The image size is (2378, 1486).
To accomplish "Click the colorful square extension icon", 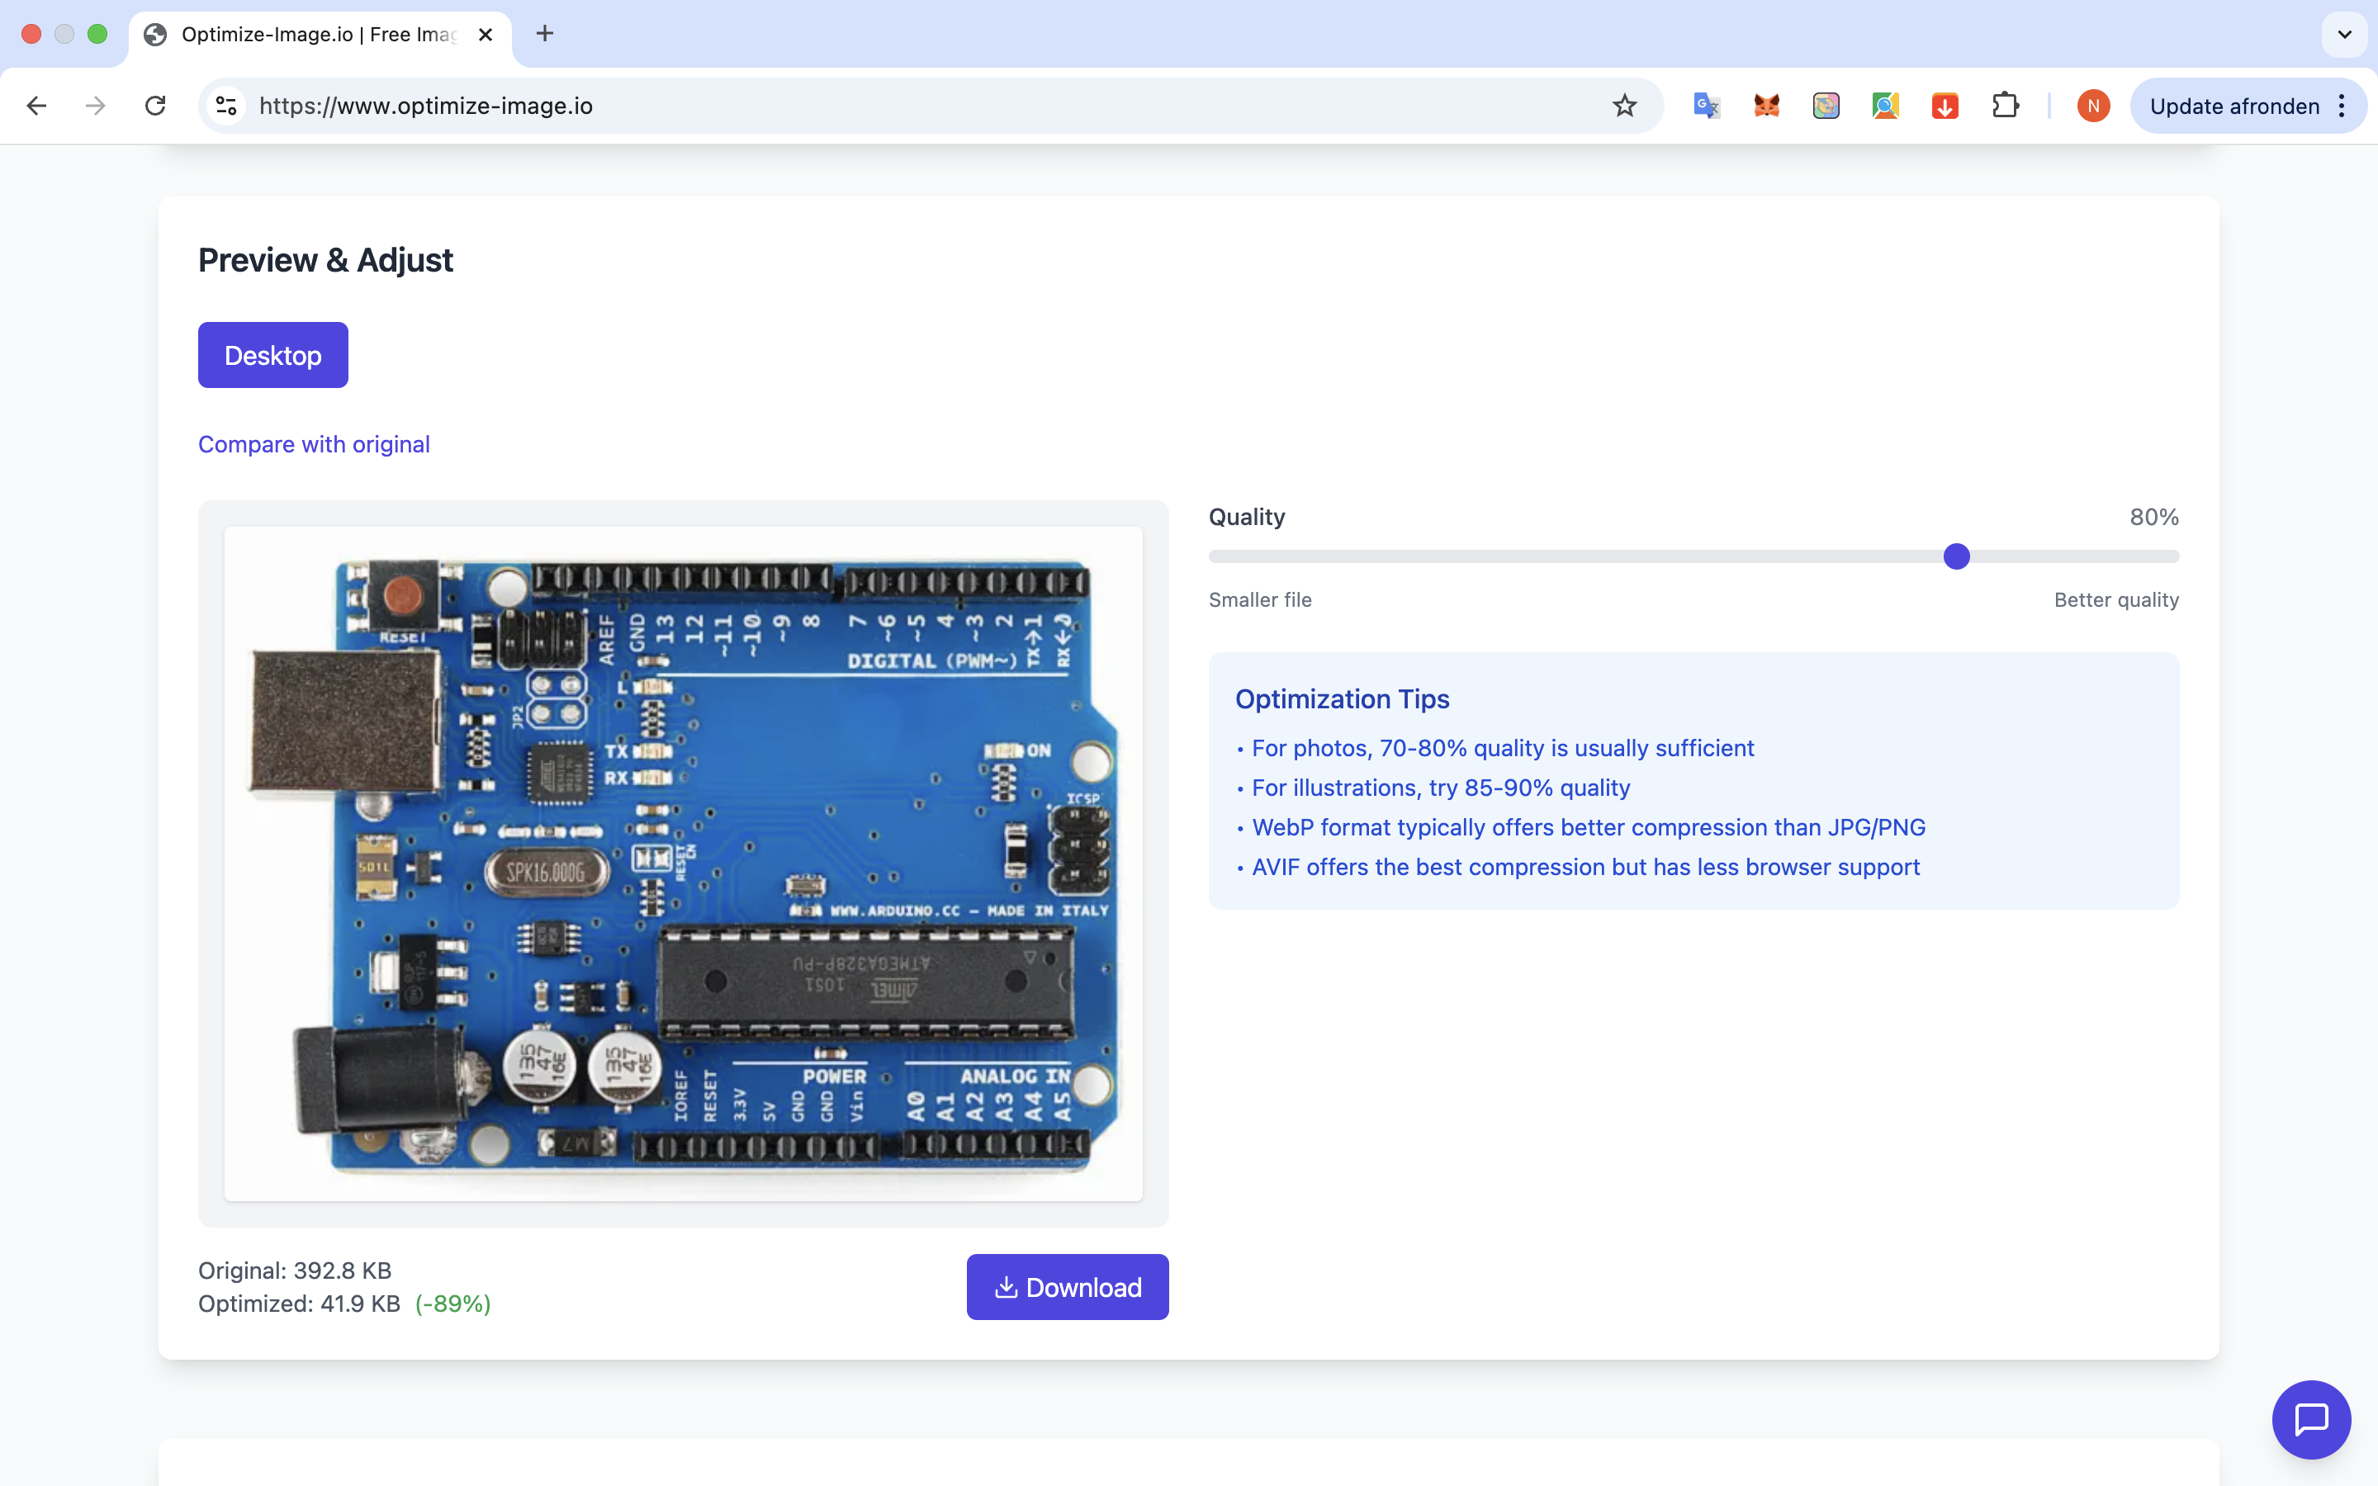I will (x=1826, y=105).
